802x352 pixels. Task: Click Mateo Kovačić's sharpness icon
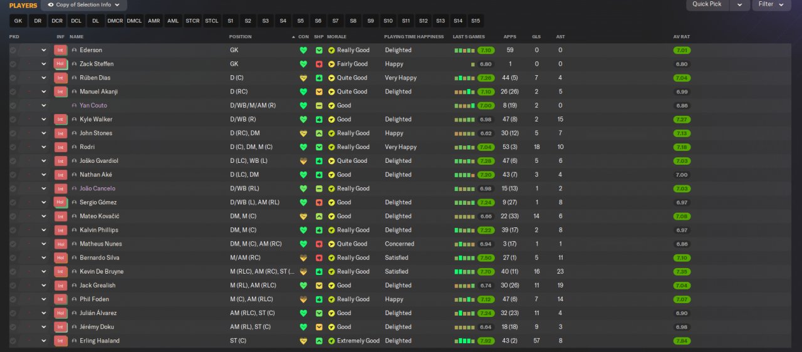(319, 216)
